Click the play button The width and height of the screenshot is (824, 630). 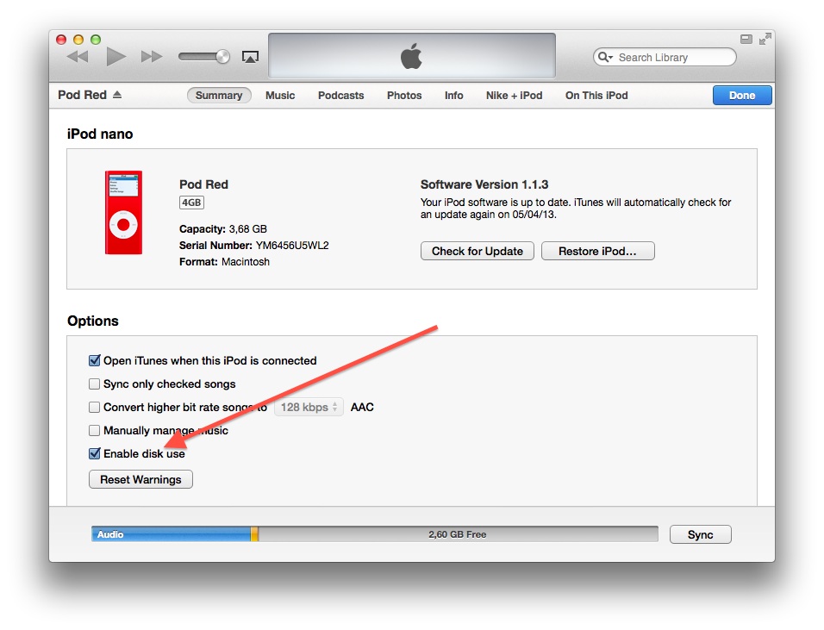(115, 57)
